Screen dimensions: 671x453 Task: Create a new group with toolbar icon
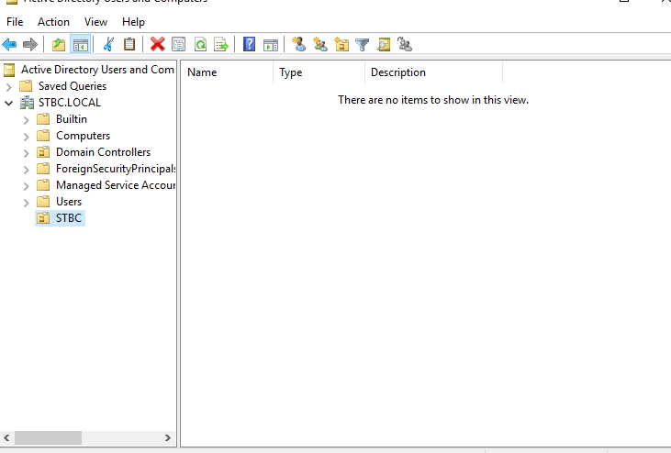coord(320,44)
